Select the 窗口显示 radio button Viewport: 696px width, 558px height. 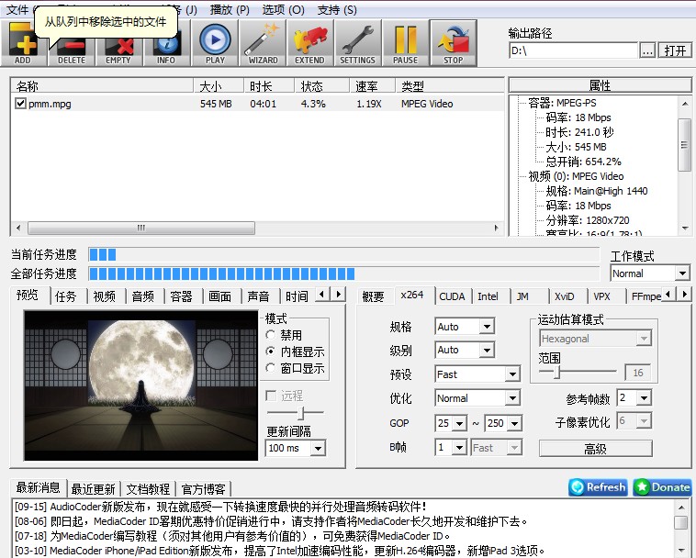pos(270,368)
